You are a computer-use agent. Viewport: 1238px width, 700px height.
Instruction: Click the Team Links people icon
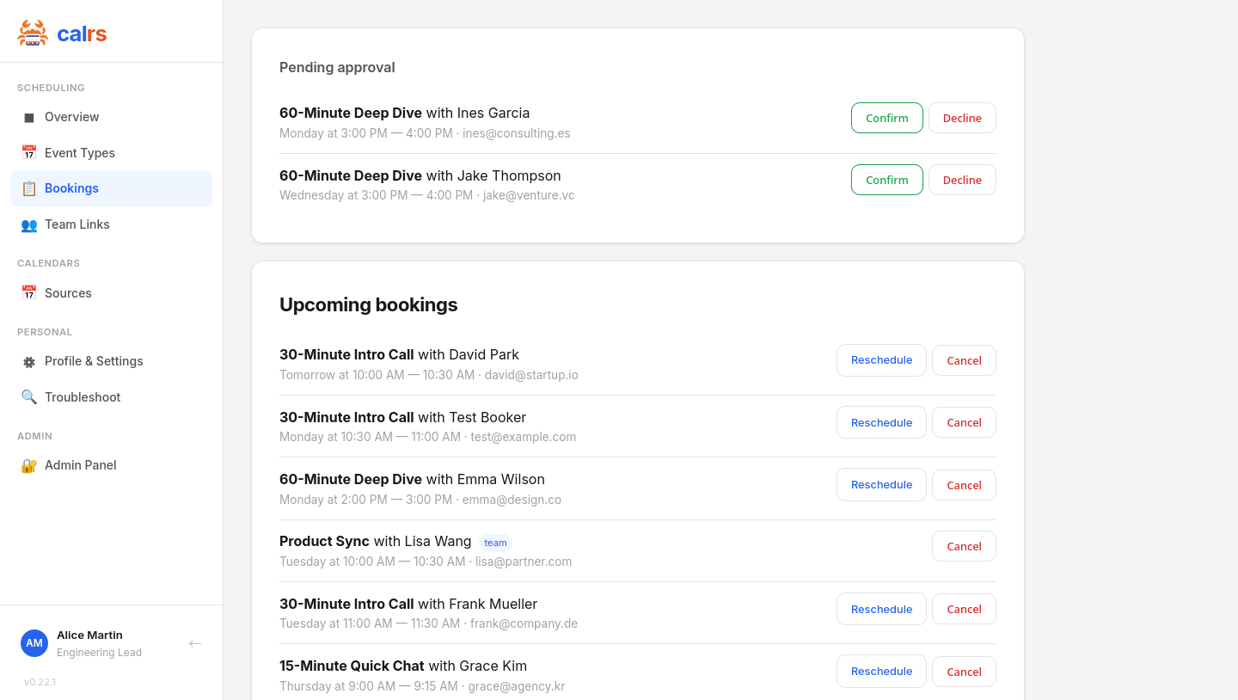click(28, 224)
